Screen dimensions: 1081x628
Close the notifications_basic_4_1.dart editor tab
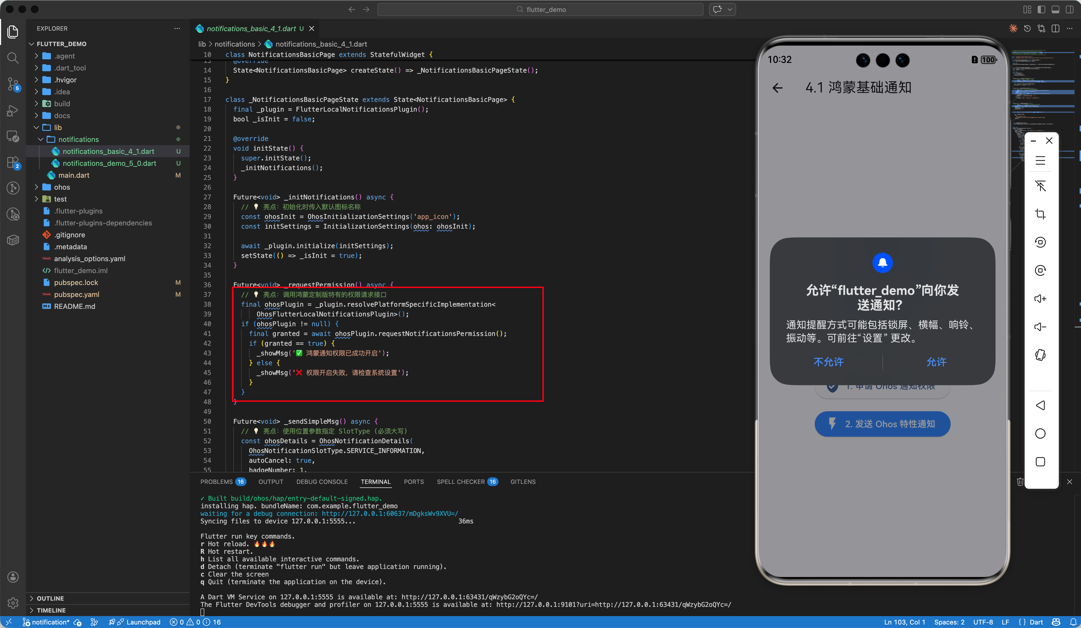click(312, 28)
